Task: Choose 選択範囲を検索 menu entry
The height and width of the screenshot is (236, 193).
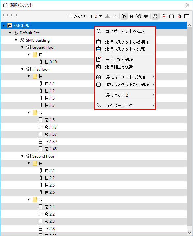Action: pyautogui.click(x=125, y=67)
